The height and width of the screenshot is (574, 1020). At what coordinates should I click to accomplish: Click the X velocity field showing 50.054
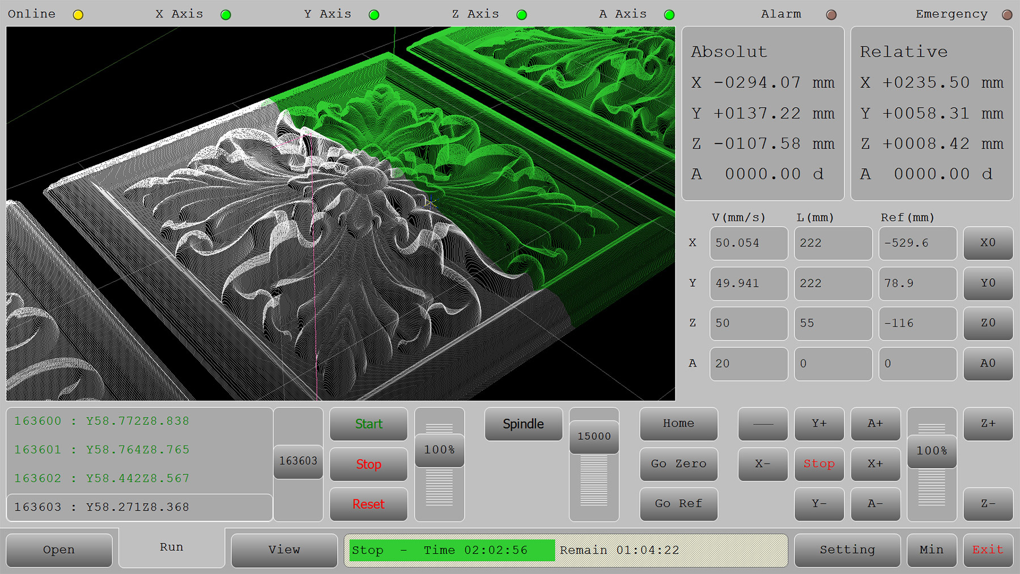pos(748,243)
